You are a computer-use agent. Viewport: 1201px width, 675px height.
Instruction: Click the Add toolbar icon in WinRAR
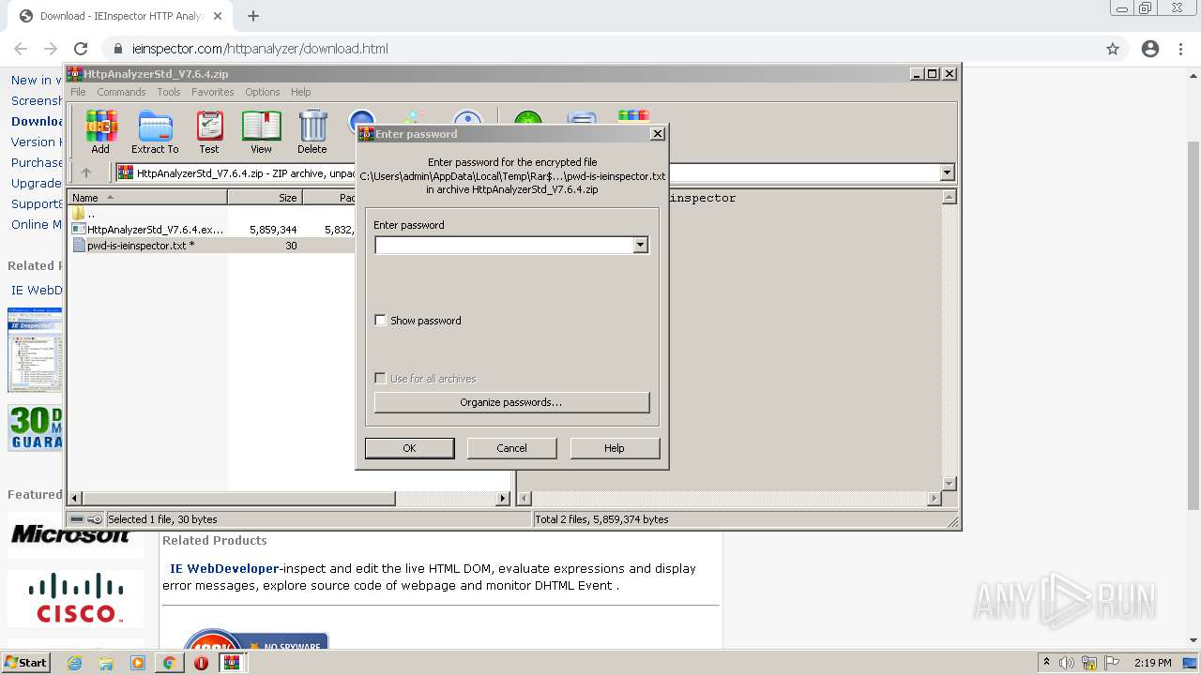point(100,132)
